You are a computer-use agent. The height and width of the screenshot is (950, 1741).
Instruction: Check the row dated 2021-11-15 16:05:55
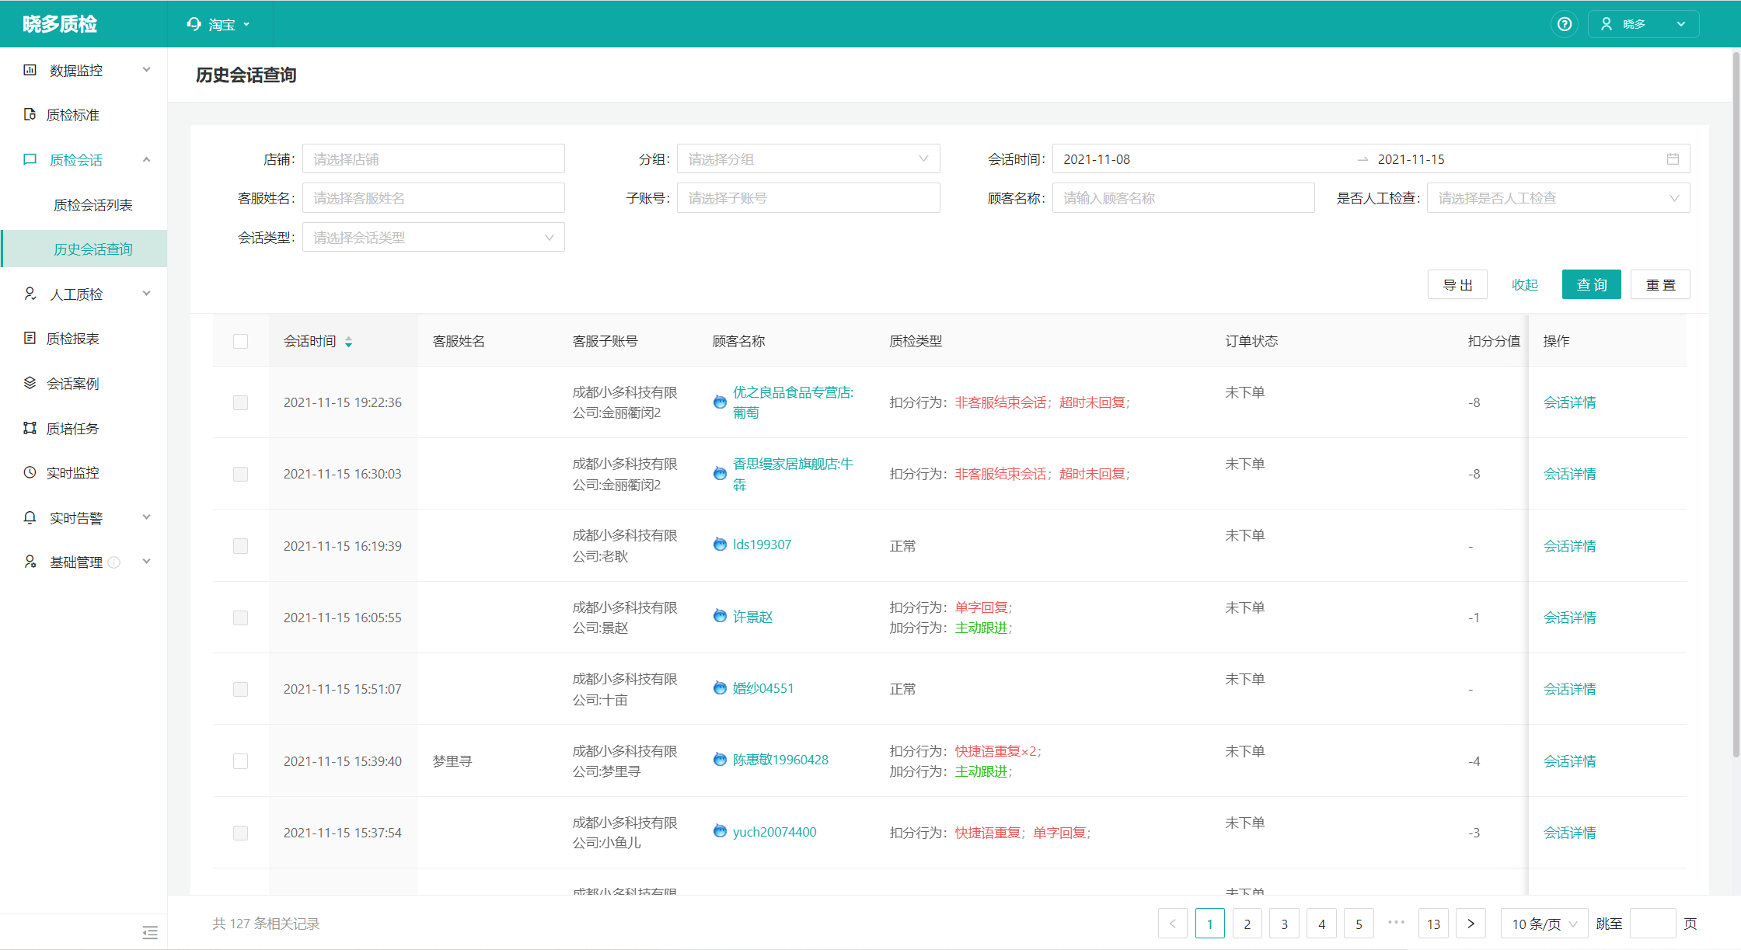pyautogui.click(x=240, y=618)
